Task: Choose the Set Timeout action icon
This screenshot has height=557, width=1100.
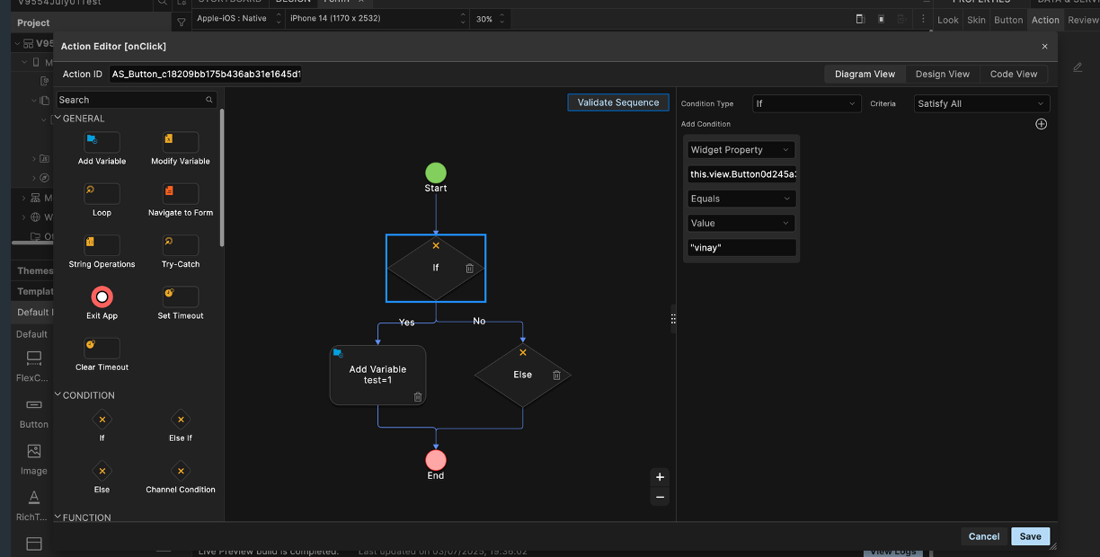Action: pos(180,296)
